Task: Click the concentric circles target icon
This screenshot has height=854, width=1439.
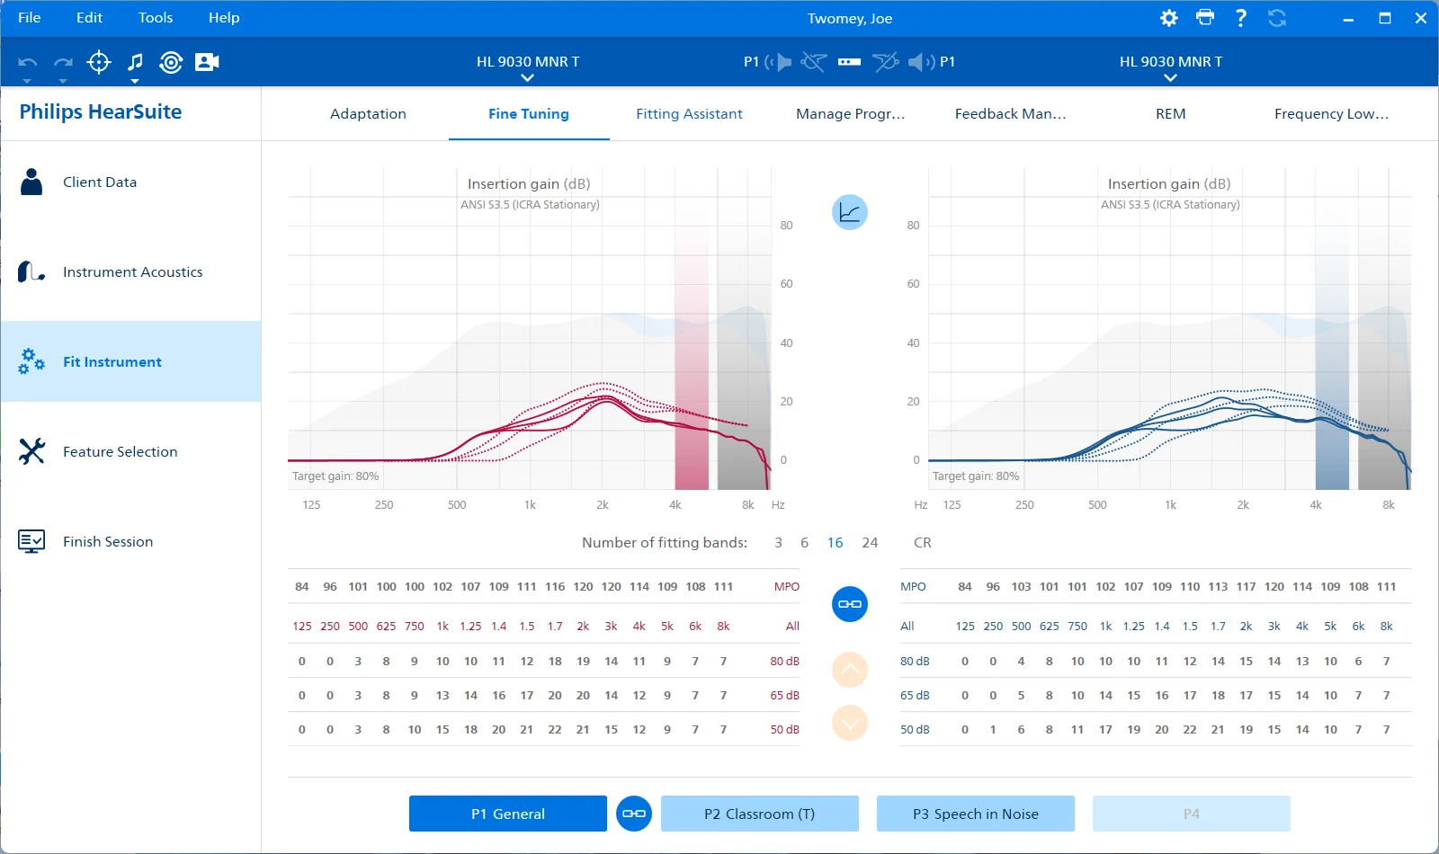Action: pos(171,62)
